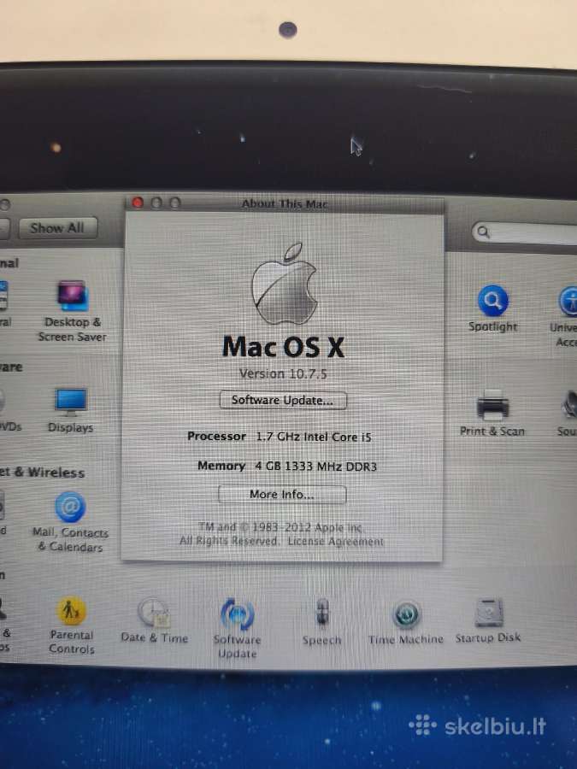Open the License Agreement link
This screenshot has width=577, height=769.
(336, 542)
